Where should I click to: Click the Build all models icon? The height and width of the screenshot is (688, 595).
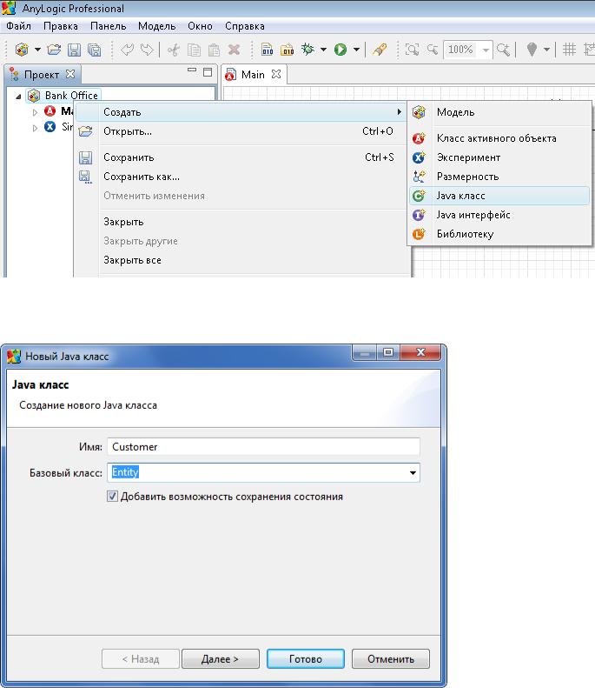(287, 50)
